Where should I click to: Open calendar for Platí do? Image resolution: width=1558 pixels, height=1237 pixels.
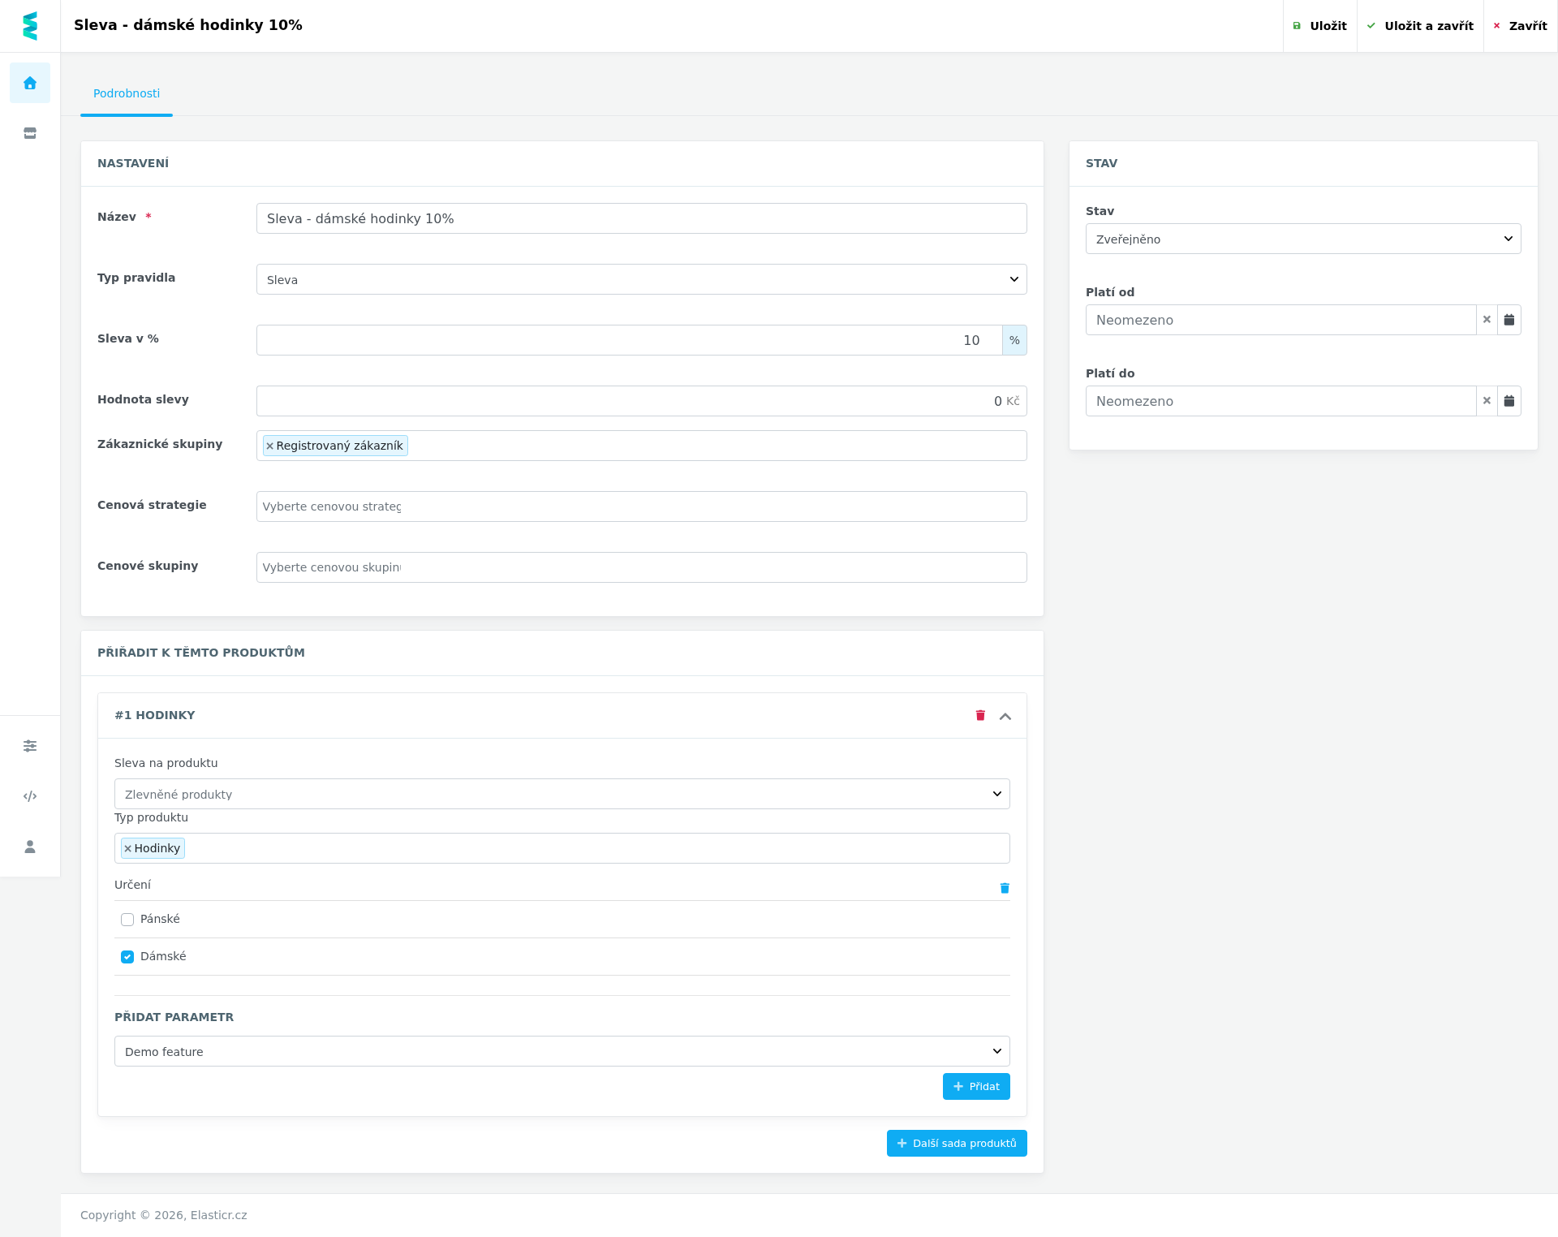1509,401
